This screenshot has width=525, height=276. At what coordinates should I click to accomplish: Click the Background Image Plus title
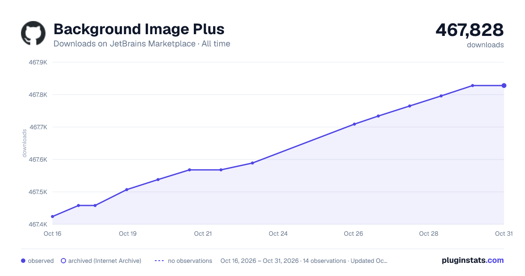(139, 29)
